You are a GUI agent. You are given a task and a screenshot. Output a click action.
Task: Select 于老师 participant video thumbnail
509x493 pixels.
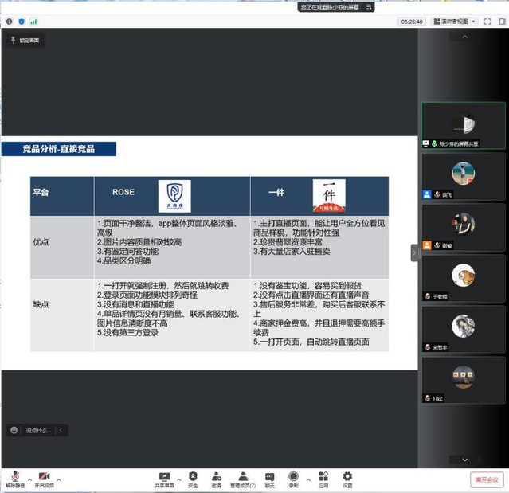463,278
